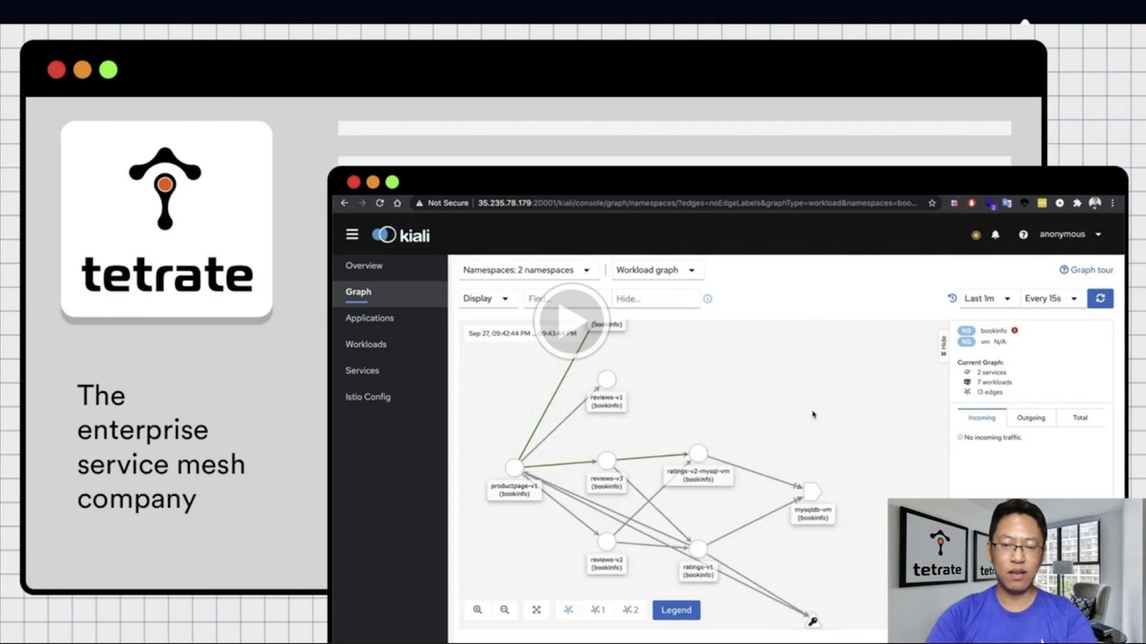The height and width of the screenshot is (644, 1146).
Task: Open the graph Legend
Action: click(676, 610)
